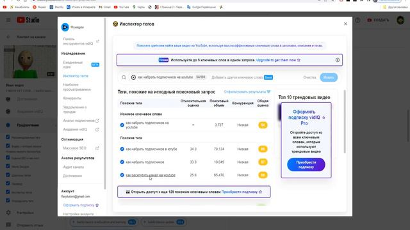Open 'Достижения' in vidIQ sidebar
The width and height of the screenshot is (410, 230).
72,176
